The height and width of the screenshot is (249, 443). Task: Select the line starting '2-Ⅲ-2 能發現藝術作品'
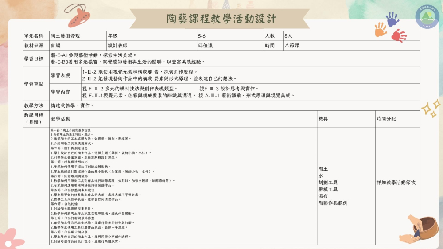point(159,78)
